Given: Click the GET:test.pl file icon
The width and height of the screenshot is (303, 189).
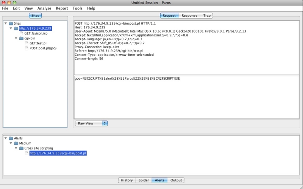Looking at the screenshot, I should (27, 43).
